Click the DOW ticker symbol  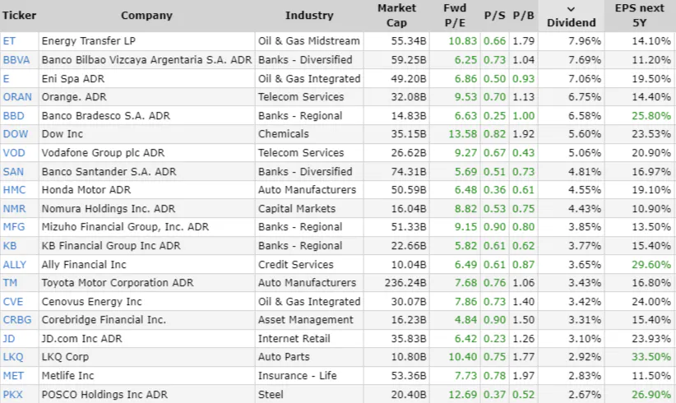click(x=15, y=134)
